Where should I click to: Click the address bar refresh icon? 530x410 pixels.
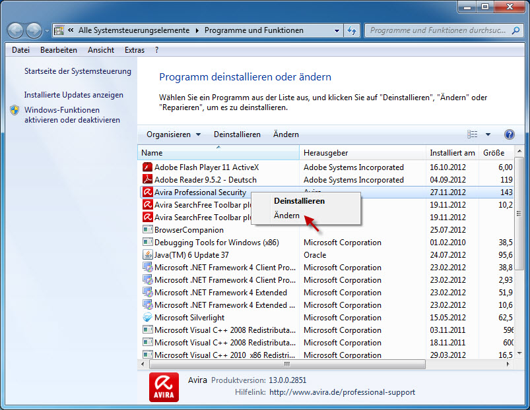click(352, 31)
